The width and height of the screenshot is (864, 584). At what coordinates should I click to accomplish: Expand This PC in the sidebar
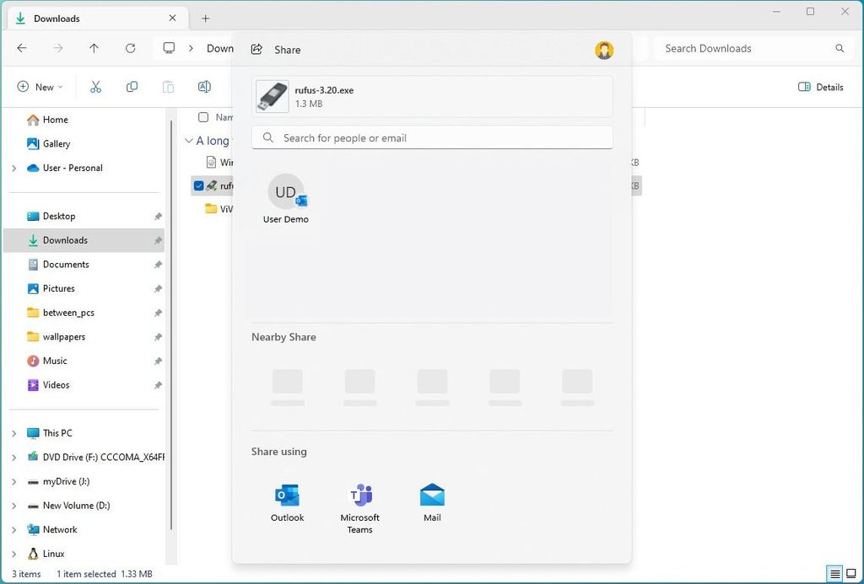point(13,432)
